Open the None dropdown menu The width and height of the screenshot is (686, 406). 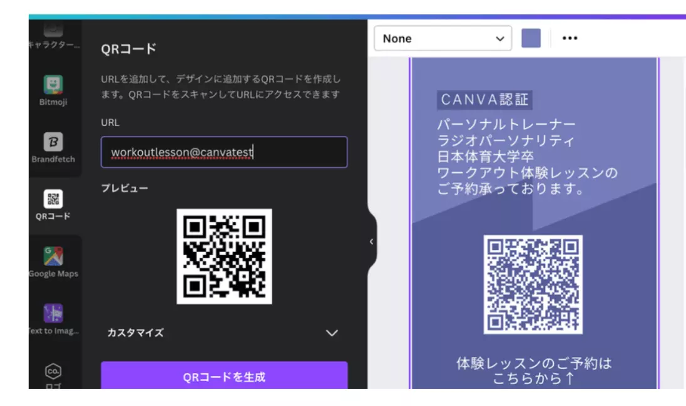pyautogui.click(x=443, y=38)
